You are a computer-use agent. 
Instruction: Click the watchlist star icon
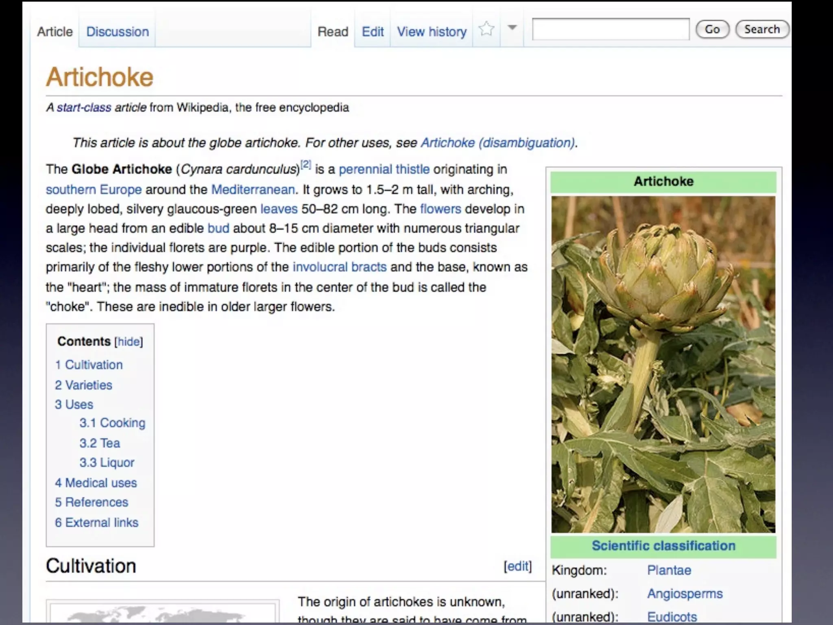coord(486,29)
